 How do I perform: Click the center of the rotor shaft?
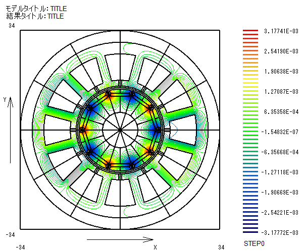coord(120,130)
